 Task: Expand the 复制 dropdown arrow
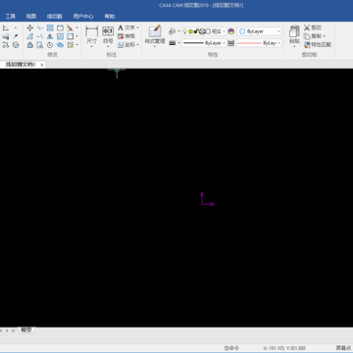pos(324,36)
